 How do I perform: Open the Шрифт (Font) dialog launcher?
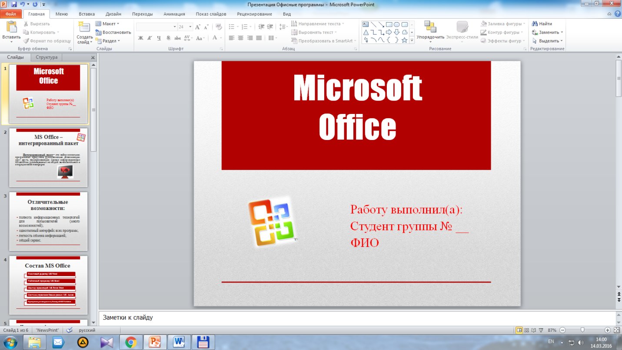221,49
